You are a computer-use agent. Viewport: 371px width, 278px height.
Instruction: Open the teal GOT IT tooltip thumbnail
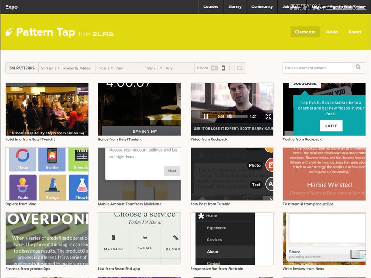pos(324,109)
